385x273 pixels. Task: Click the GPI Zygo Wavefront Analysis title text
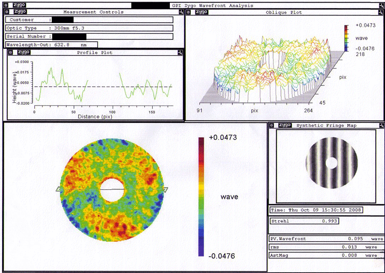[x=213, y=6]
